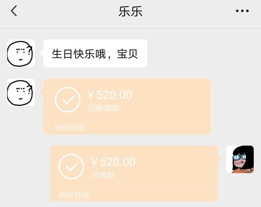Open the three-dot more options menu
The image size is (261, 207).
[x=242, y=11]
